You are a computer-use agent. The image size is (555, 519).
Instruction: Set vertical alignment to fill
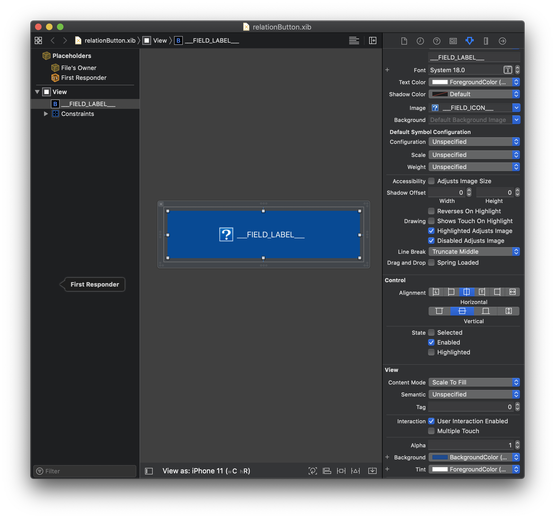(509, 311)
